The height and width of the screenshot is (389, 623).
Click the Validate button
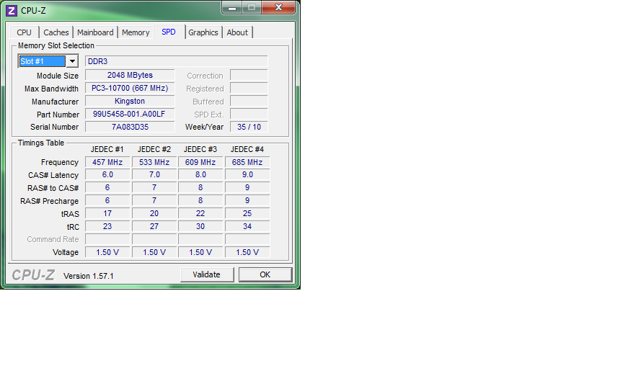(207, 274)
